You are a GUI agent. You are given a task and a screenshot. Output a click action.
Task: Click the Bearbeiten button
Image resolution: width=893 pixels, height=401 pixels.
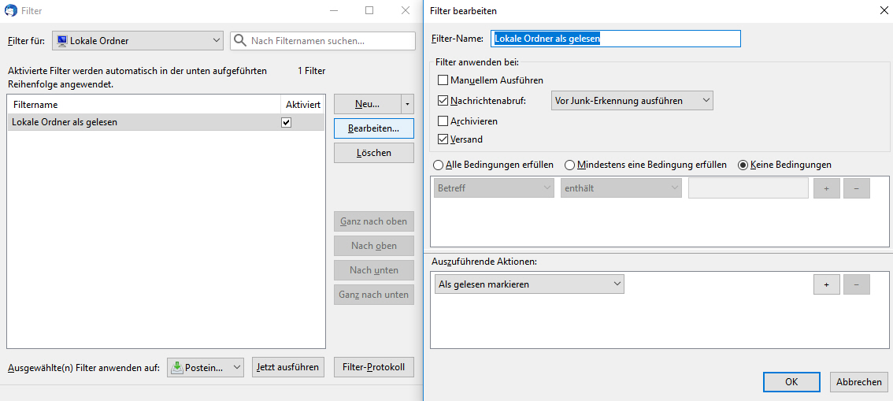pos(373,128)
